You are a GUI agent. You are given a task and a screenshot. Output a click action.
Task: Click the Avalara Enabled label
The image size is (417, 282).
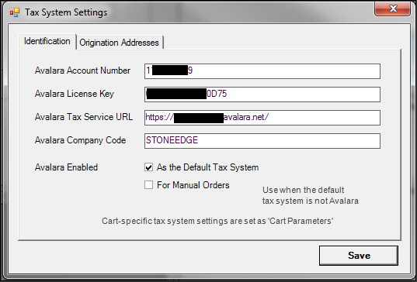pyautogui.click(x=66, y=167)
